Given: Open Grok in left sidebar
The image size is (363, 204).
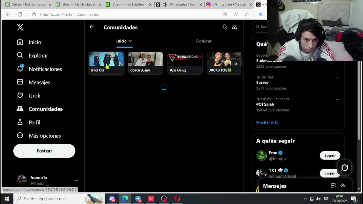Looking at the screenshot, I should (28, 95).
